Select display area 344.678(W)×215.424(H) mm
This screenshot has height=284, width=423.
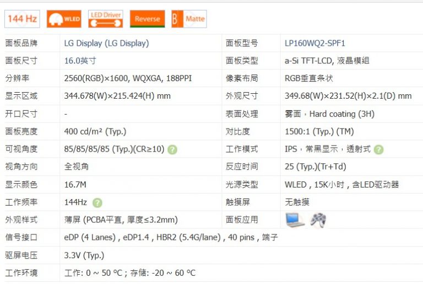tap(117, 96)
